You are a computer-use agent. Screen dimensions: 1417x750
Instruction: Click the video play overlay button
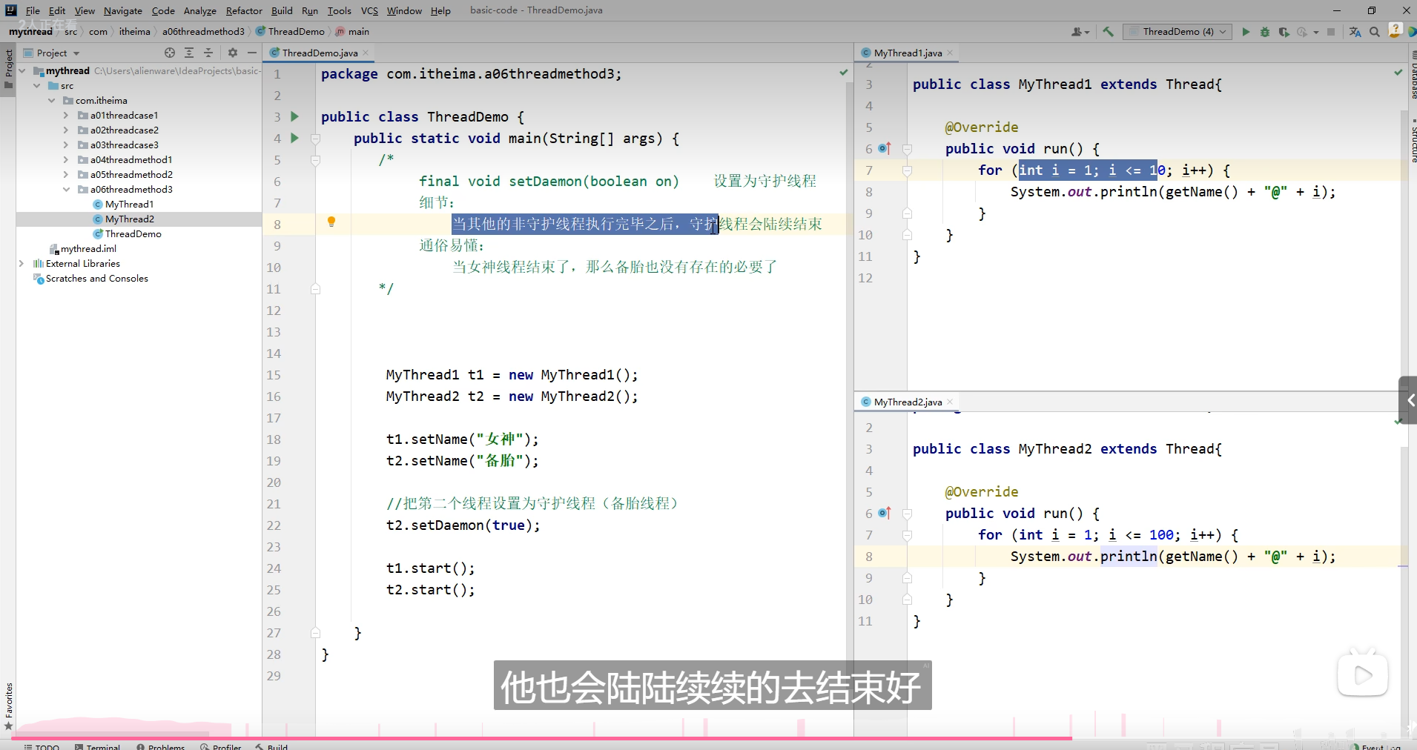tap(1363, 674)
